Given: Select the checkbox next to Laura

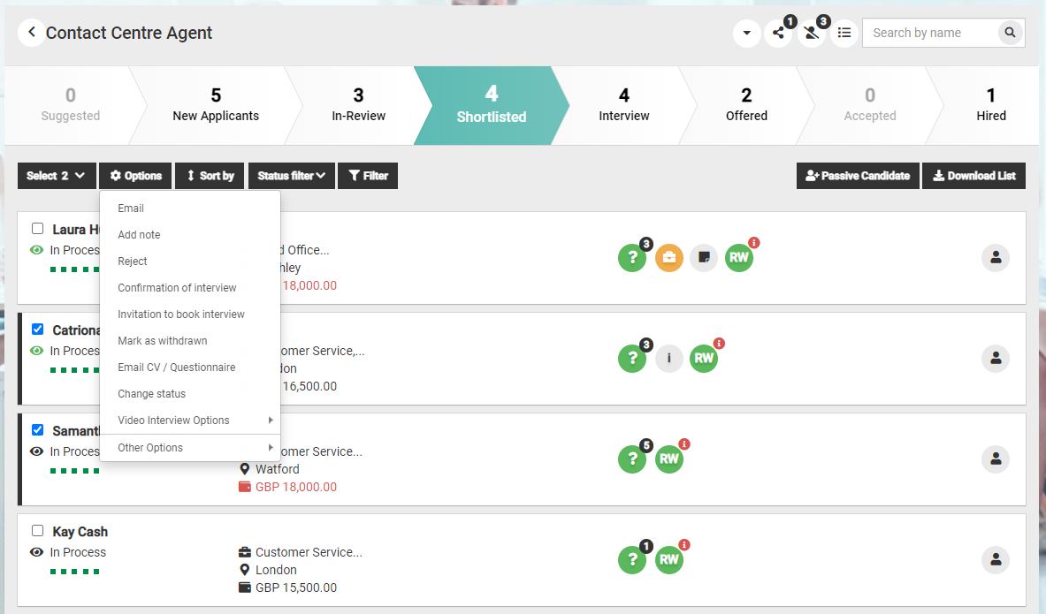Looking at the screenshot, I should tap(38, 229).
